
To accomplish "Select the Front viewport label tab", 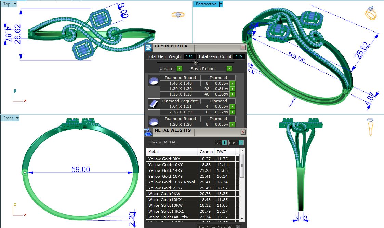I will [8, 118].
